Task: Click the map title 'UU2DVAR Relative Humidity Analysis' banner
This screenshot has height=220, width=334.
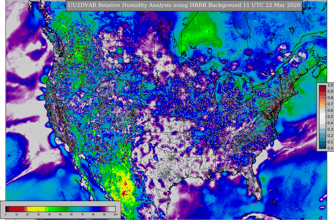Action: [184, 5]
